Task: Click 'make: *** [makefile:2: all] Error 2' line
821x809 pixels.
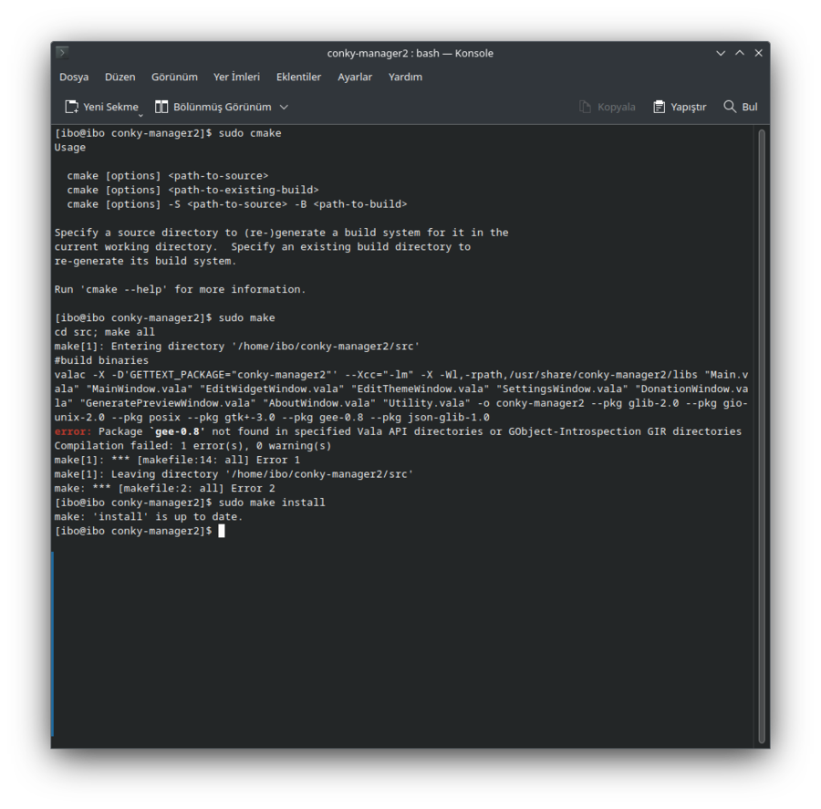Action: (x=164, y=488)
